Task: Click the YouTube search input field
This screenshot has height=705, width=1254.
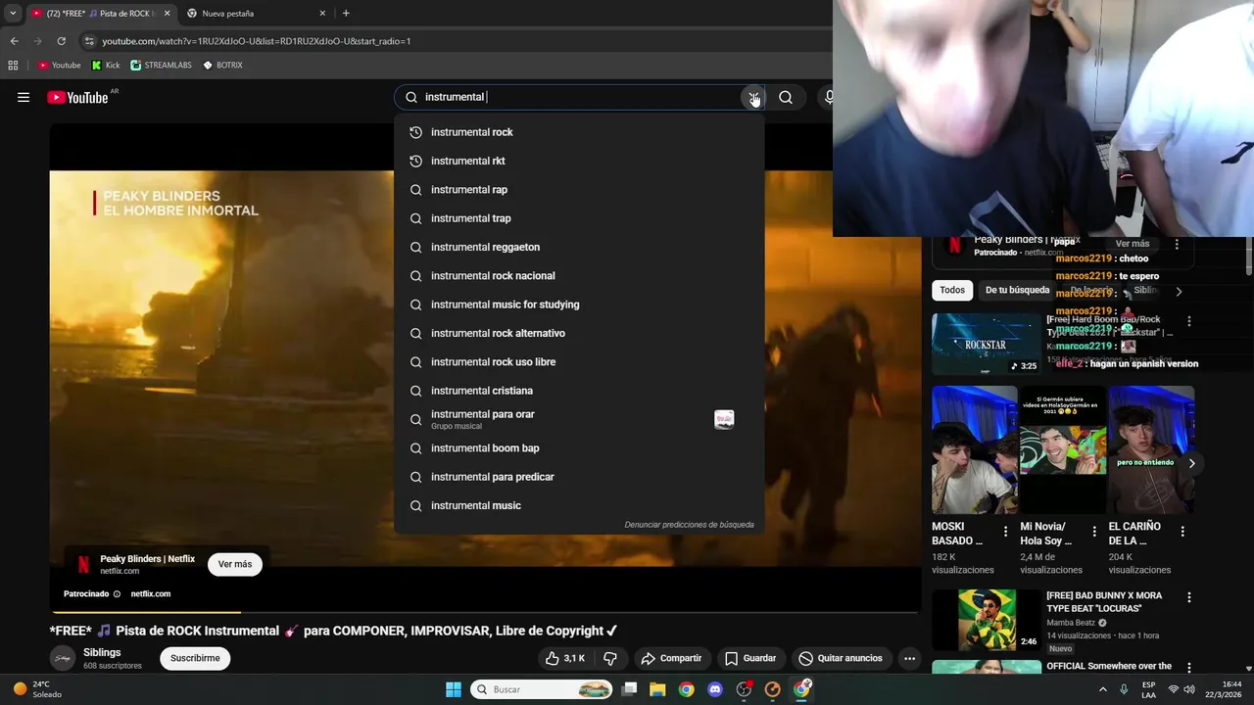Action: point(578,97)
